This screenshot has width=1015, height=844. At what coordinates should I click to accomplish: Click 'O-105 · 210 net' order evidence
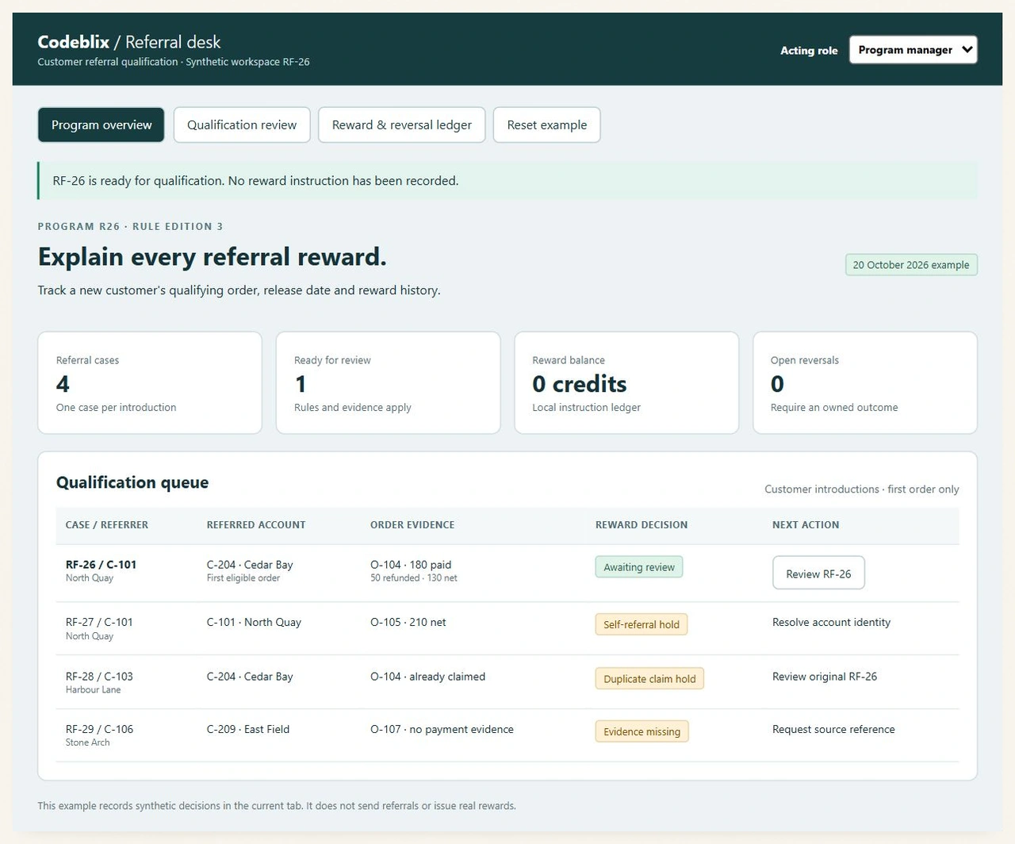[408, 622]
